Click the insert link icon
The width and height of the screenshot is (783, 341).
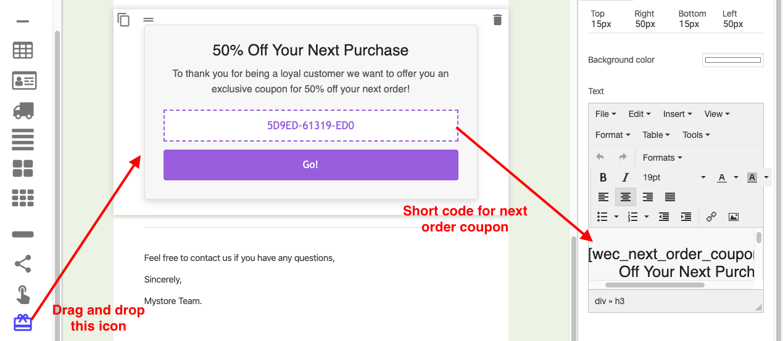pyautogui.click(x=711, y=217)
